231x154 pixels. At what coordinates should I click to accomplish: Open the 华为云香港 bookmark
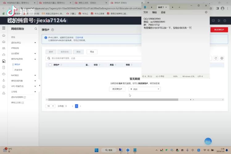coord(97,14)
